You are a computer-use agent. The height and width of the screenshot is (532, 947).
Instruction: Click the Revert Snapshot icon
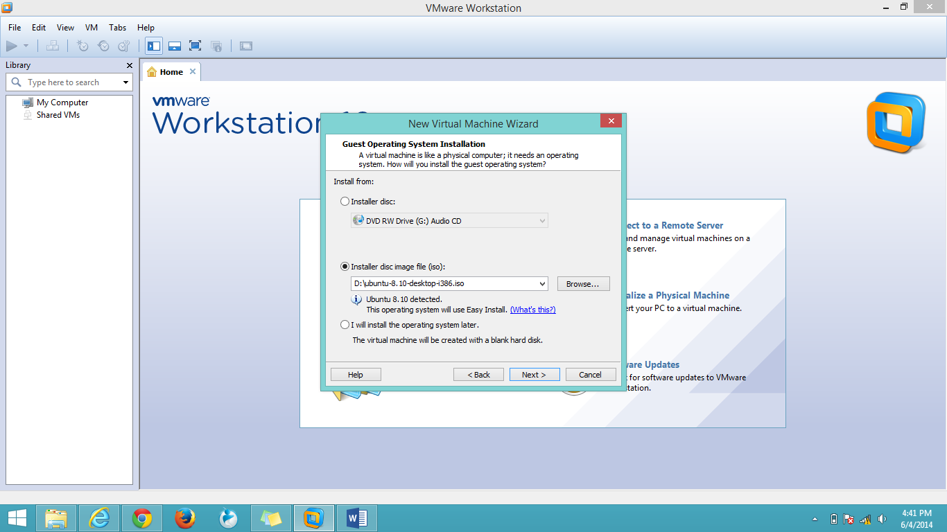[103, 46]
